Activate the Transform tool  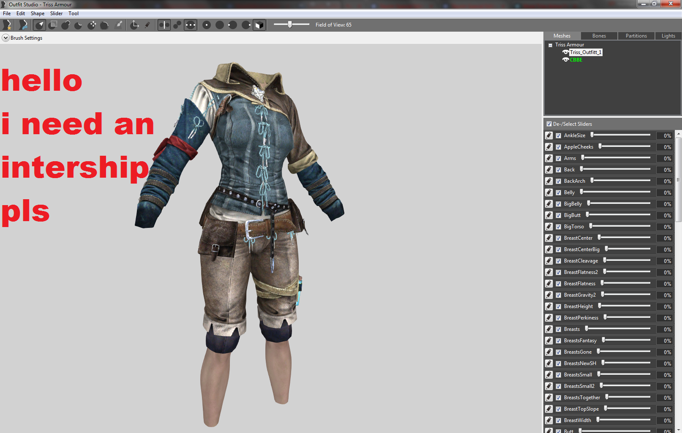134,24
